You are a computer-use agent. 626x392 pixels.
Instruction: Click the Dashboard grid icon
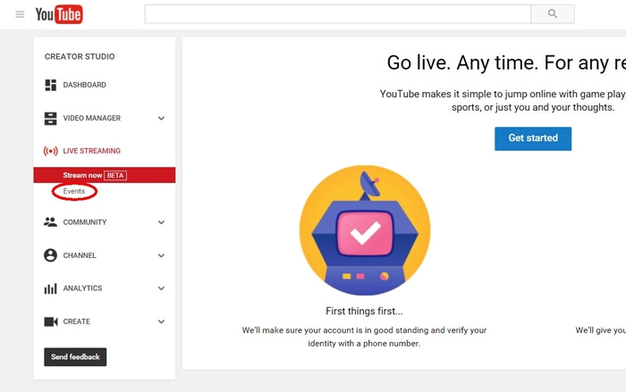[51, 85]
